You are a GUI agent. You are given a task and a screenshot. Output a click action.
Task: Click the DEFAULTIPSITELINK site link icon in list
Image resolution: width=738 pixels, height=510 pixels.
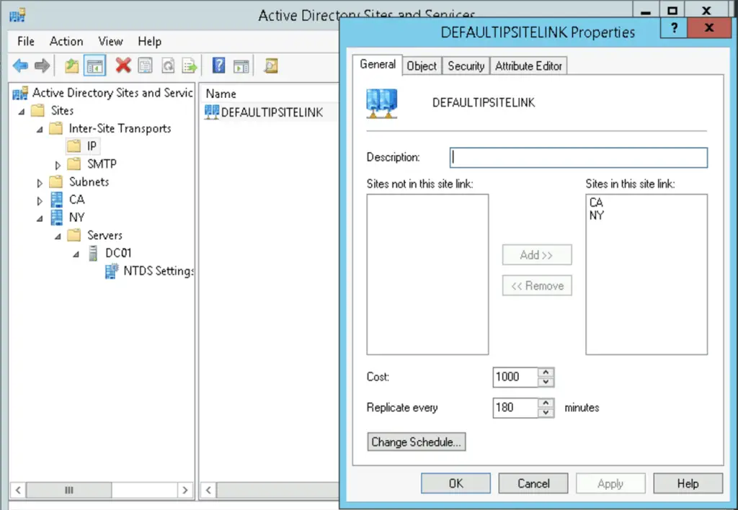point(212,112)
